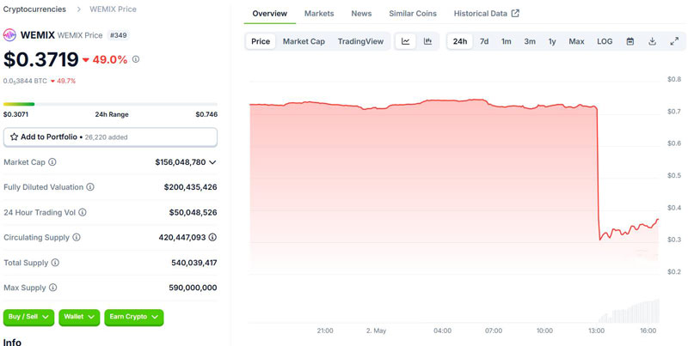The width and height of the screenshot is (688, 346).
Task: Select Market Cap chart mode
Action: coord(304,41)
